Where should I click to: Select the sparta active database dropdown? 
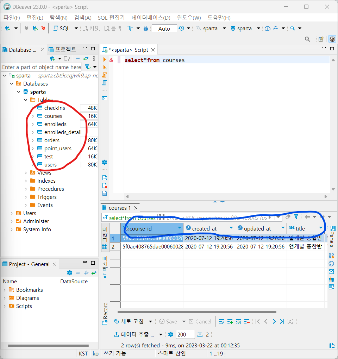point(245,29)
